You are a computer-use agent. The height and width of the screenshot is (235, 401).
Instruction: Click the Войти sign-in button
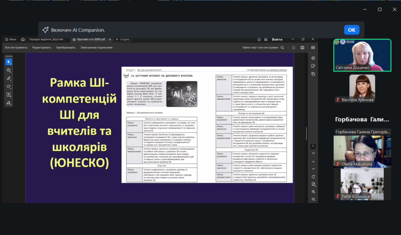pyautogui.click(x=277, y=39)
